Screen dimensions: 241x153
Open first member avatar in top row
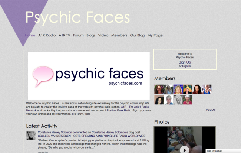(159, 89)
